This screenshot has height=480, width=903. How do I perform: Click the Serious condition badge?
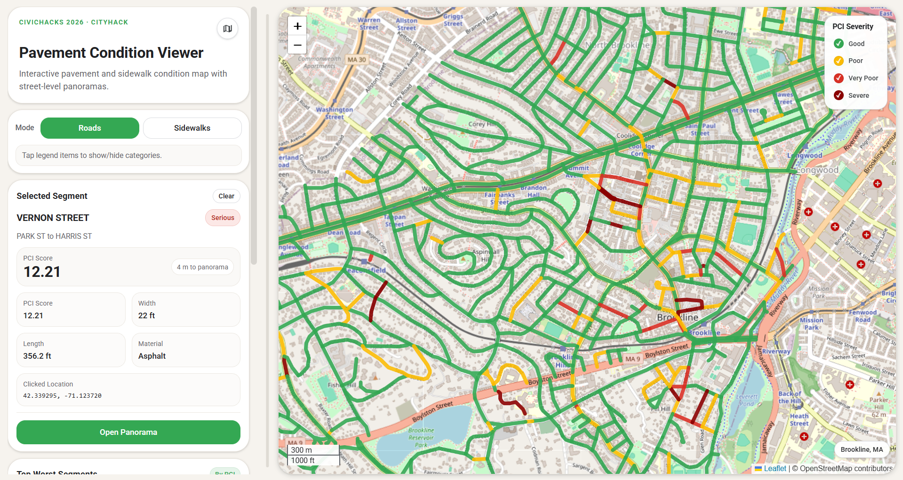223,218
